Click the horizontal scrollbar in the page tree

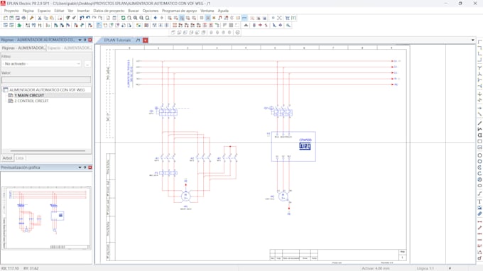48,150
